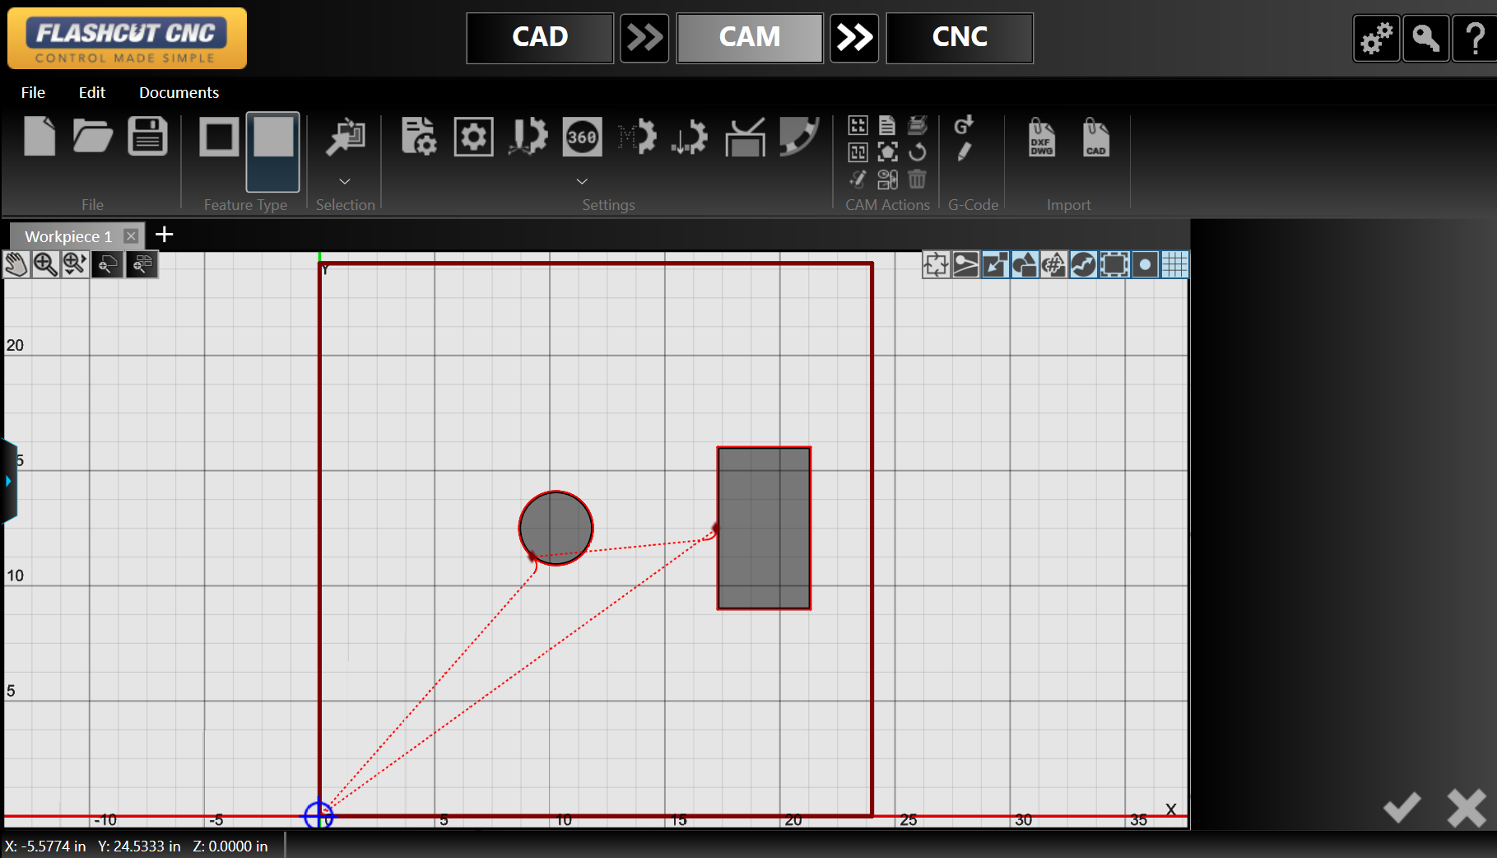Open the Edit menu
Viewport: 1497px width, 858px height.
pyautogui.click(x=91, y=92)
